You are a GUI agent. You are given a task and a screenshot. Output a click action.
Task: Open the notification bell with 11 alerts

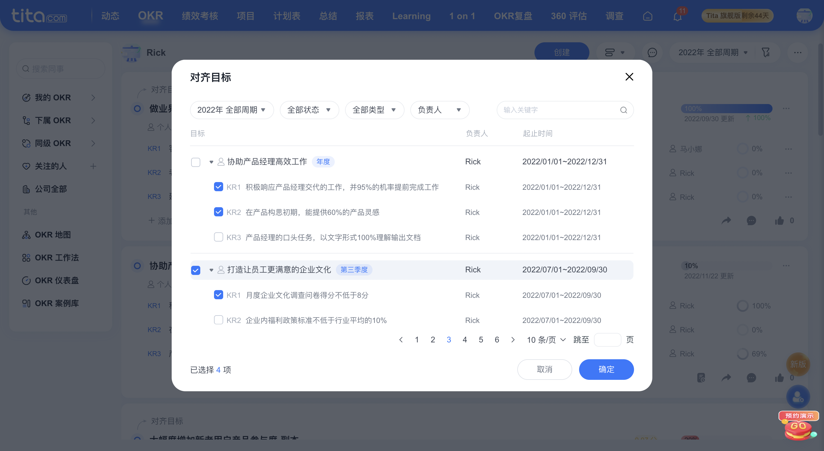click(x=678, y=16)
